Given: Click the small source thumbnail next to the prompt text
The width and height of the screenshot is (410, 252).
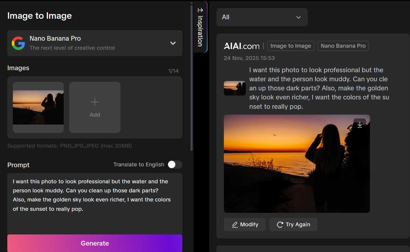Looking at the screenshot, I should (x=235, y=88).
